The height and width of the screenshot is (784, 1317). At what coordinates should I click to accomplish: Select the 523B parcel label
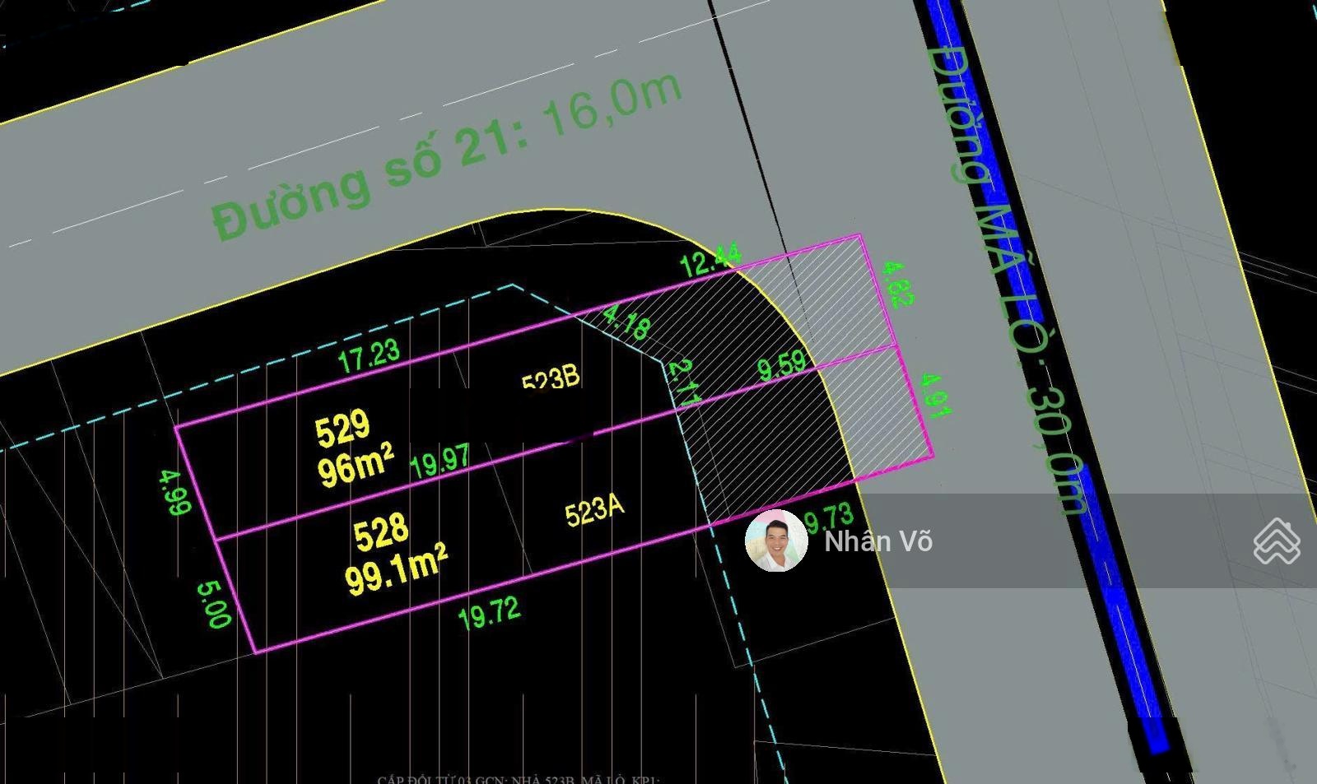tap(551, 379)
